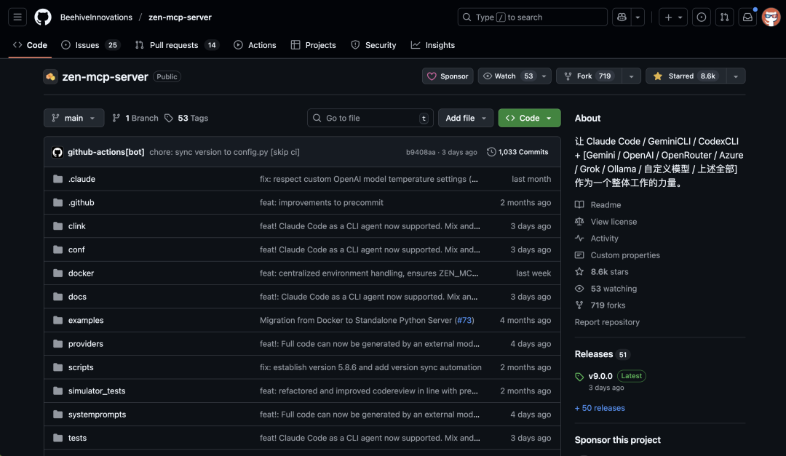Open the .claude folder icon
The image size is (786, 456).
(x=58, y=179)
